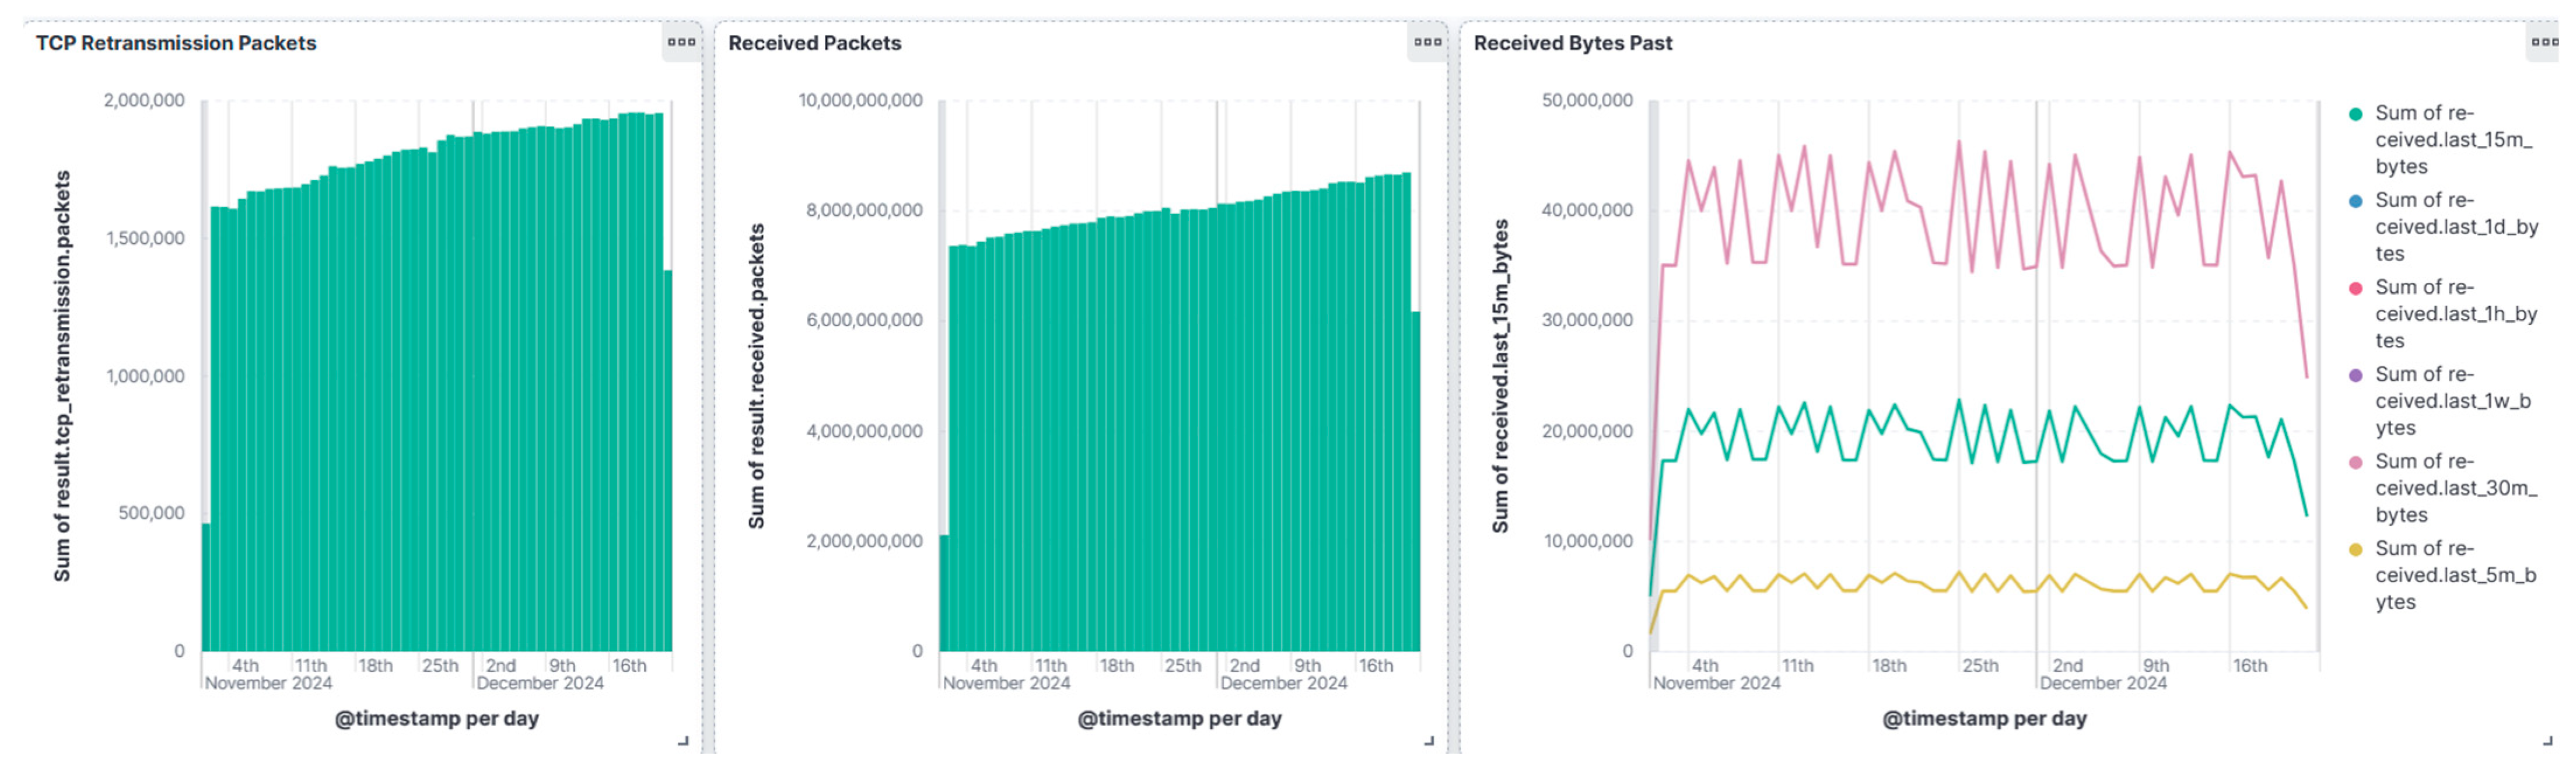Open panel options for Received Bytes Past

coord(2545,42)
